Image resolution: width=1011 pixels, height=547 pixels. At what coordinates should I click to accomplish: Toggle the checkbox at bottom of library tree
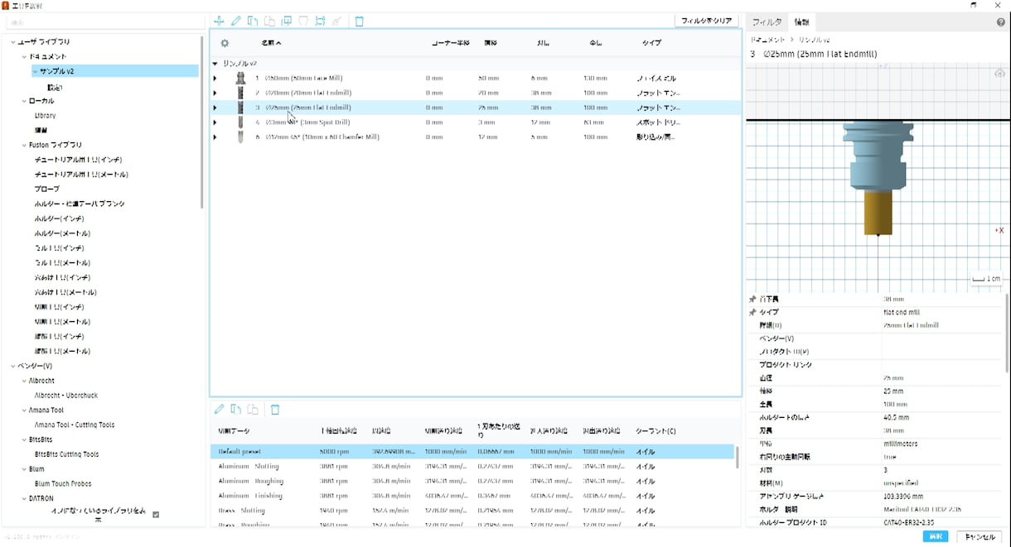[156, 515]
